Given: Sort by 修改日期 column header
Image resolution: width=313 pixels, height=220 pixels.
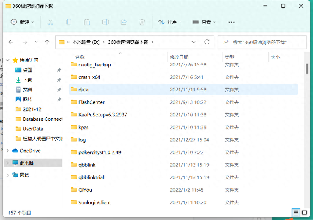Looking at the screenshot, I should [x=179, y=57].
